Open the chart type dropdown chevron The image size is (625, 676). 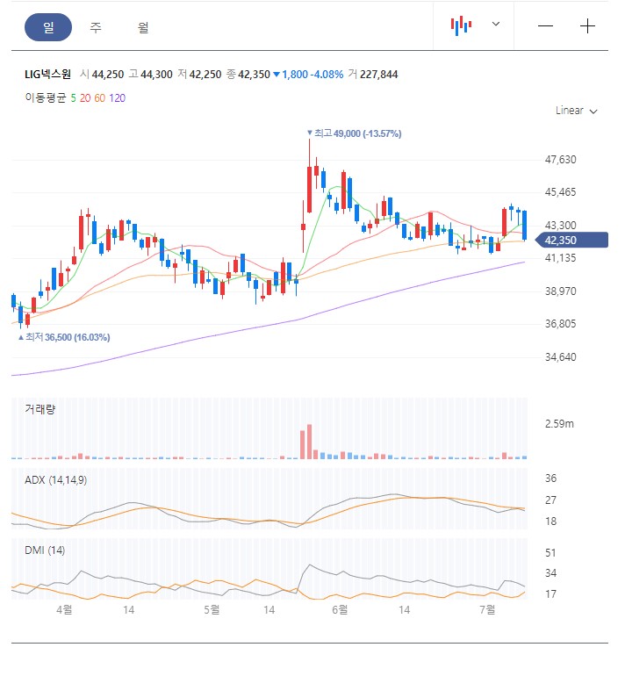pyautogui.click(x=496, y=24)
